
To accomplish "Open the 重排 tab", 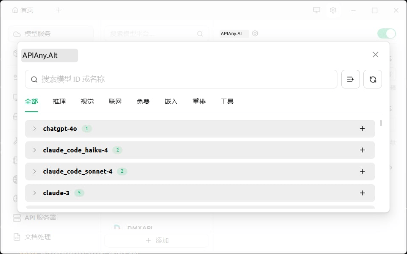I will click(x=199, y=101).
